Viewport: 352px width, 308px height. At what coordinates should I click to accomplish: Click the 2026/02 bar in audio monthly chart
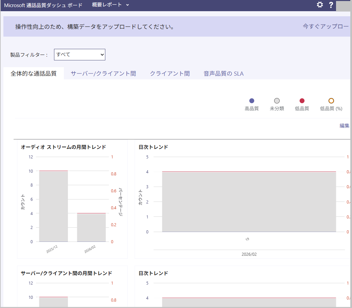[x=91, y=228]
